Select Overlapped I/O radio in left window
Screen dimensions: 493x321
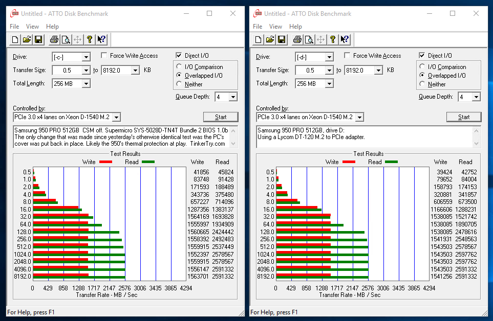[179, 75]
